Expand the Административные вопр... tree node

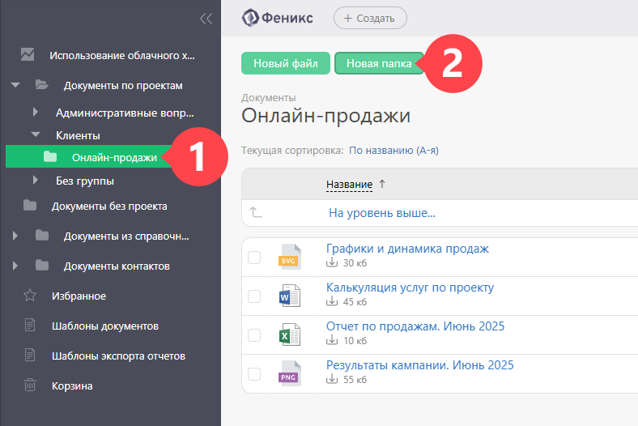coord(36,112)
